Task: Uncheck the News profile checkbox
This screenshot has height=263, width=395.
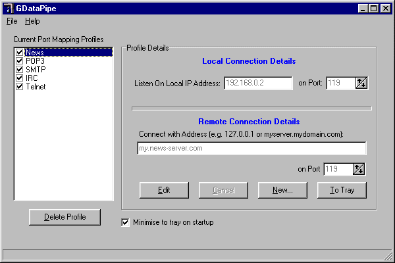Action: pos(19,52)
